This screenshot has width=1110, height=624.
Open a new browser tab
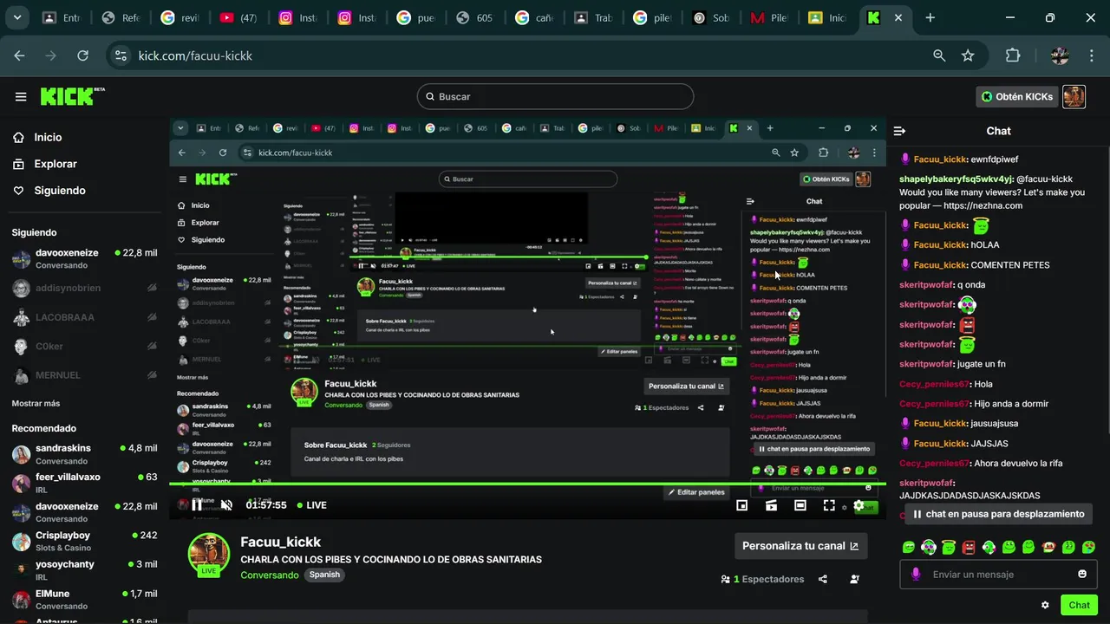(x=930, y=17)
